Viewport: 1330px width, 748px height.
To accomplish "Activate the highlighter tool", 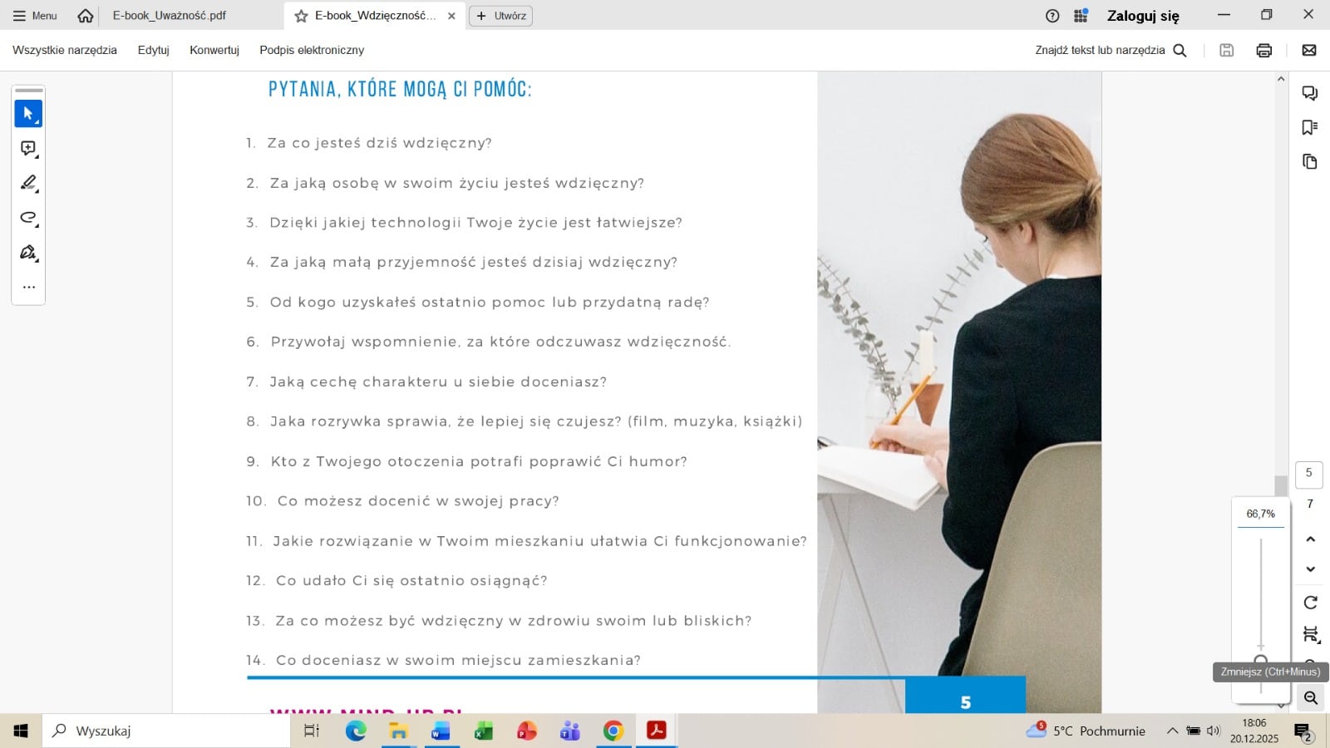I will (x=28, y=183).
